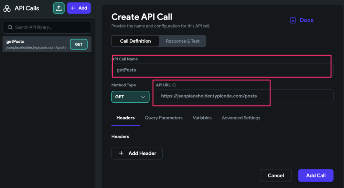Click the GET badge on getPosts entry
Image resolution: width=344 pixels, height=188 pixels.
click(x=78, y=44)
